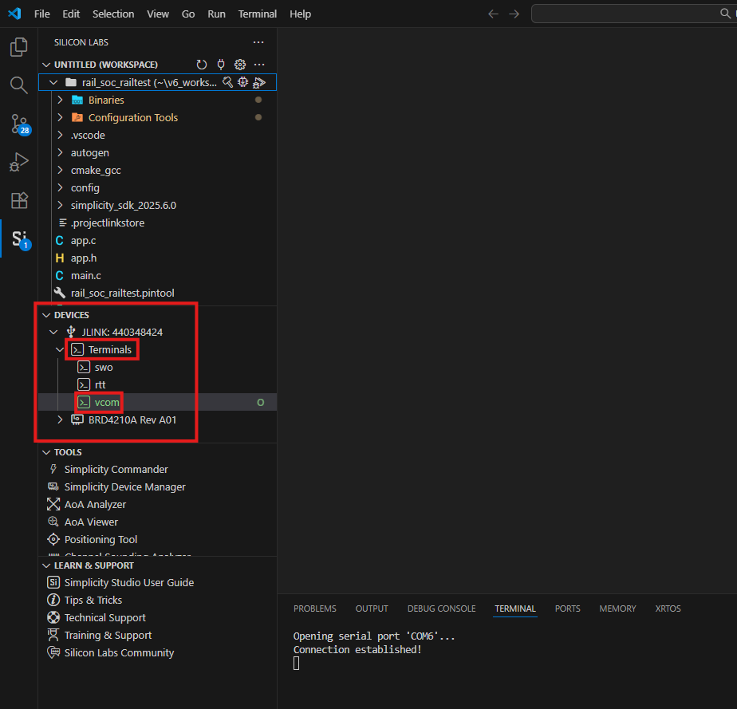Flash the project using the chip download icon
Viewport: 737px width, 709px height.
[x=243, y=82]
